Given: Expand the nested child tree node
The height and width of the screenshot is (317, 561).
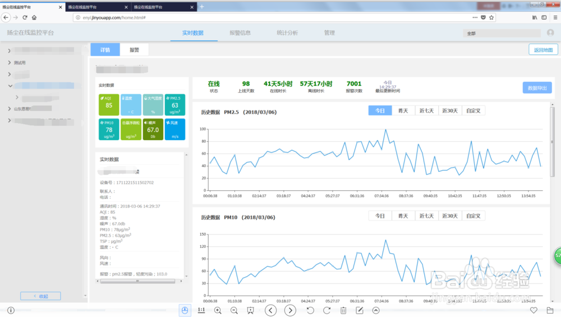Looking at the screenshot, I should click(x=17, y=97).
